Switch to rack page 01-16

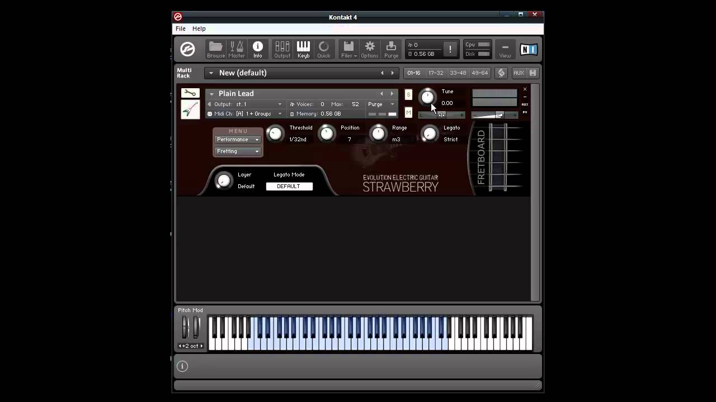tap(414, 73)
